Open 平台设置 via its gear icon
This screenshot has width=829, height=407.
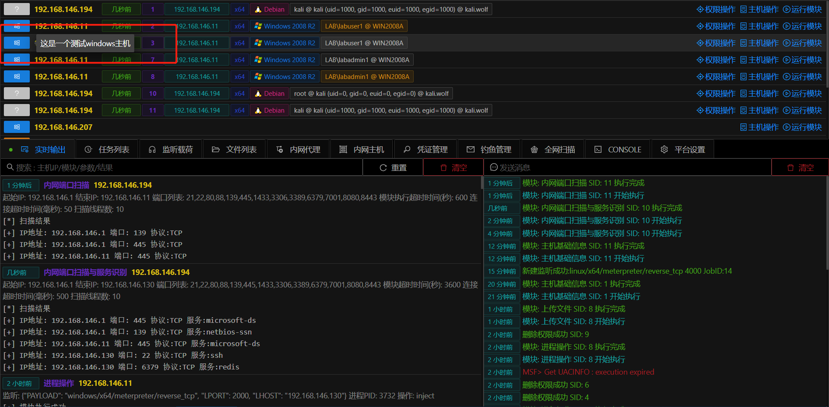[x=664, y=149]
